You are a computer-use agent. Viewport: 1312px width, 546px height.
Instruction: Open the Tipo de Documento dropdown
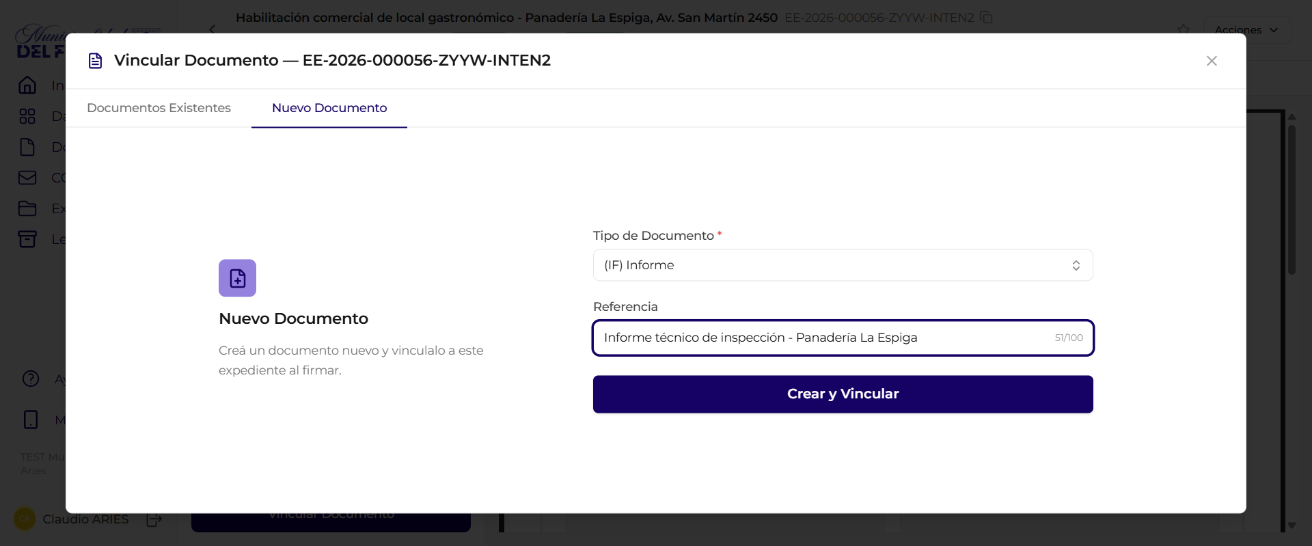843,265
